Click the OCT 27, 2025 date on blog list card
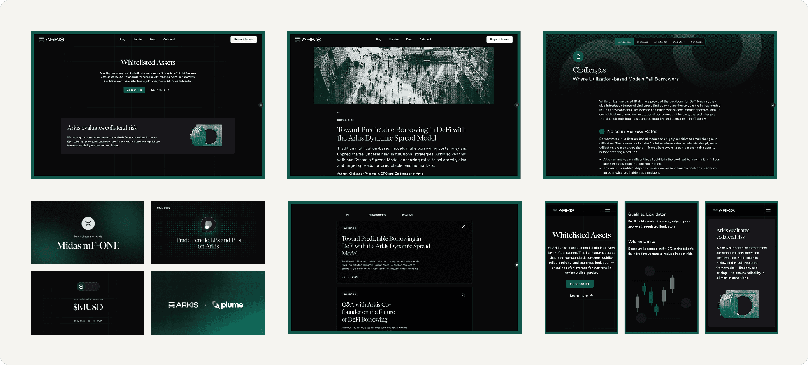The width and height of the screenshot is (808, 365). click(350, 277)
